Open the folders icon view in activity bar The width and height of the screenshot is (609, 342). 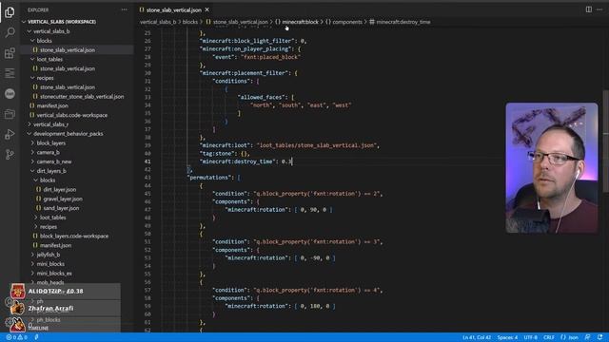click(10, 114)
